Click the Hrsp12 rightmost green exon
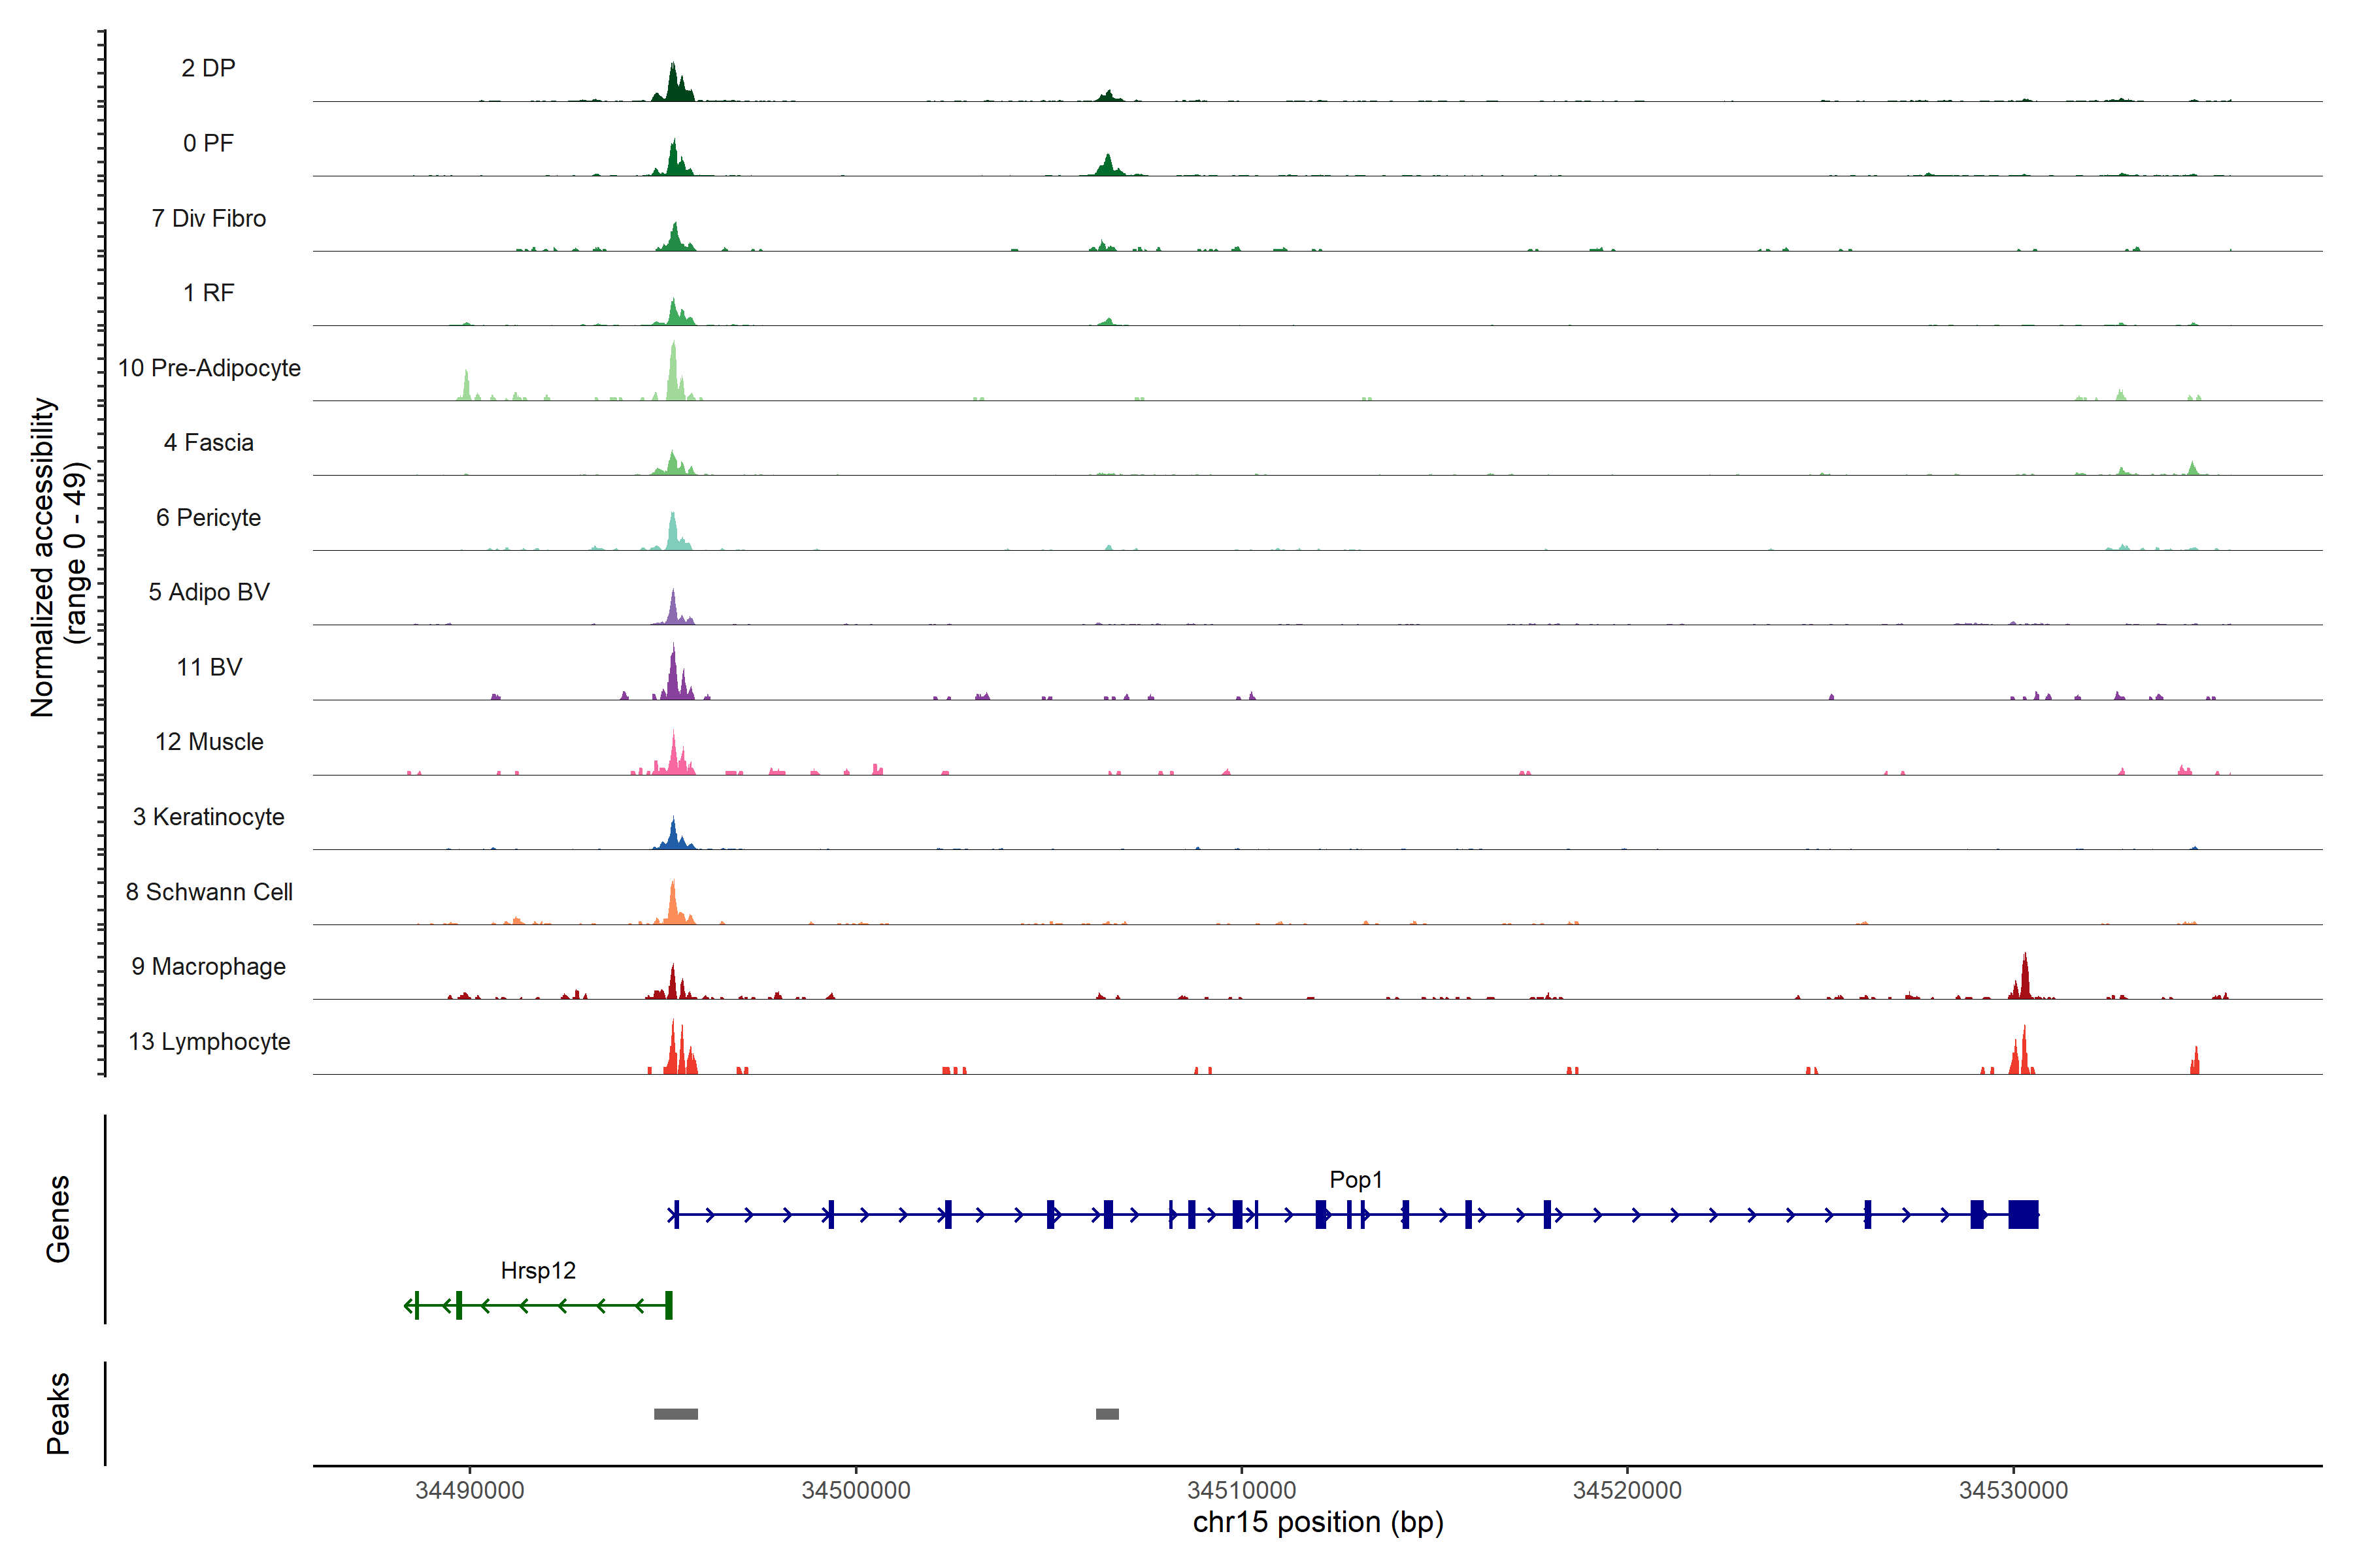The height and width of the screenshot is (1568, 2353). (x=669, y=1305)
